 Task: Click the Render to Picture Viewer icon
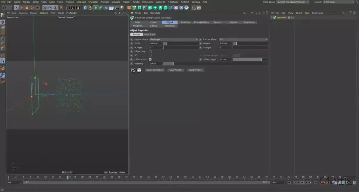[73, 8]
